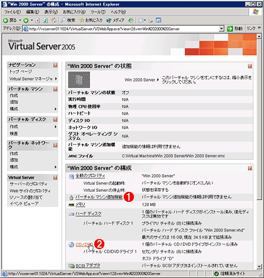Click the Edit page toolbar icon
Image resolution: width=264 pixels, height=278 pixels.
click(159, 20)
